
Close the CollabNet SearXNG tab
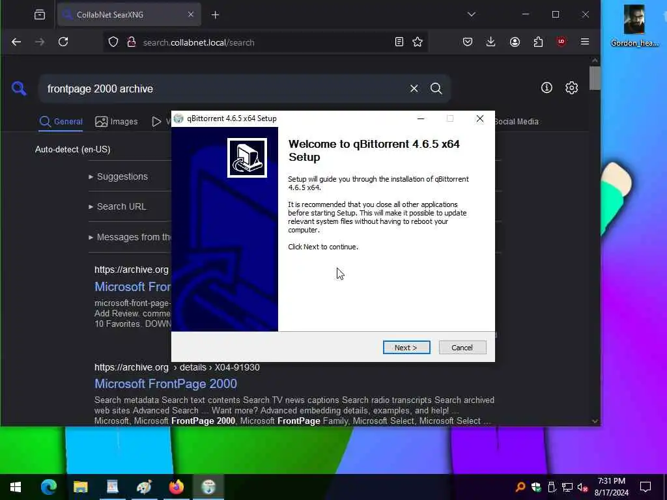191,14
